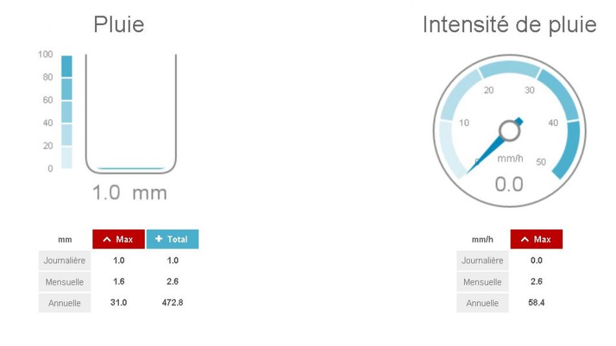Click the lightest segment of rain scale bar
Viewport: 616px width, 346px height.
pyautogui.click(x=67, y=158)
